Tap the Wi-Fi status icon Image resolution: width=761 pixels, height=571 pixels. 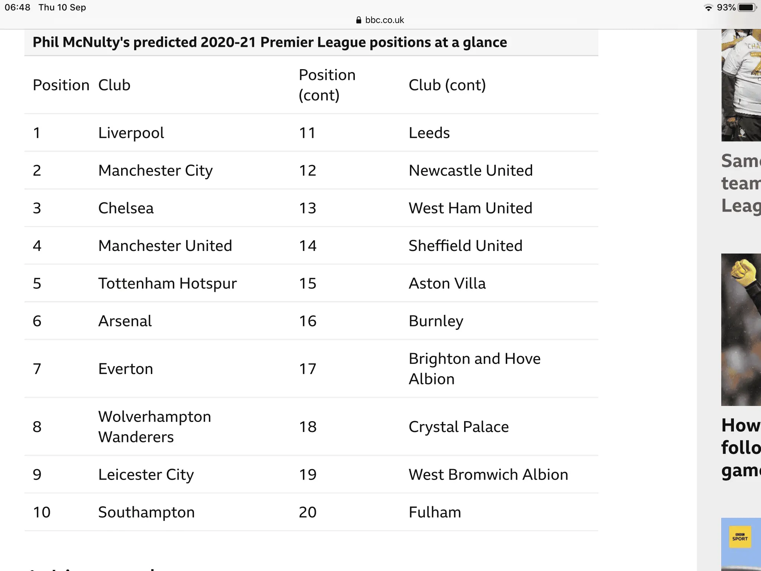[x=709, y=8]
